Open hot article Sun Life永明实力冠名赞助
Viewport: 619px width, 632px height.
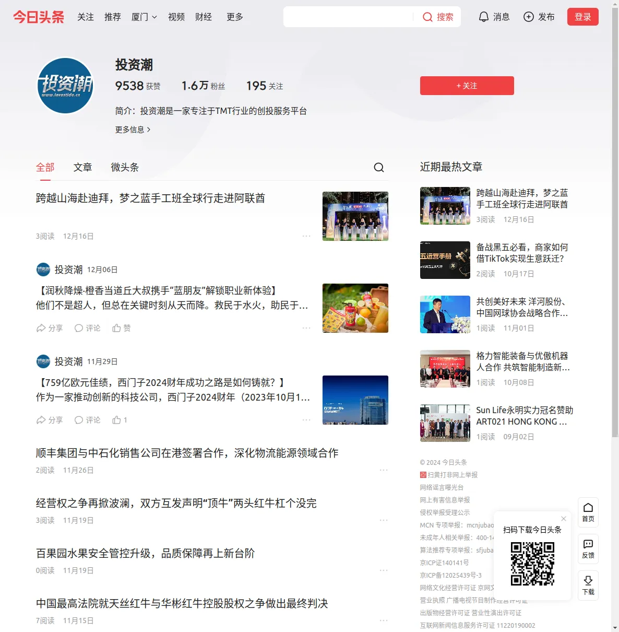click(x=525, y=416)
